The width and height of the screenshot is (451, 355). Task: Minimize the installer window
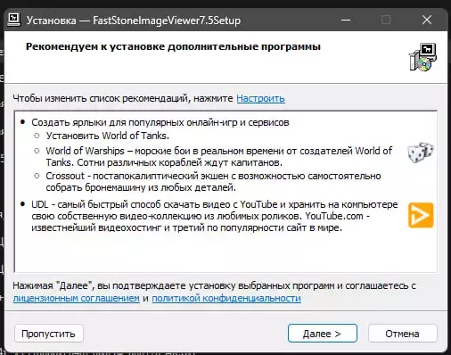[x=346, y=21]
